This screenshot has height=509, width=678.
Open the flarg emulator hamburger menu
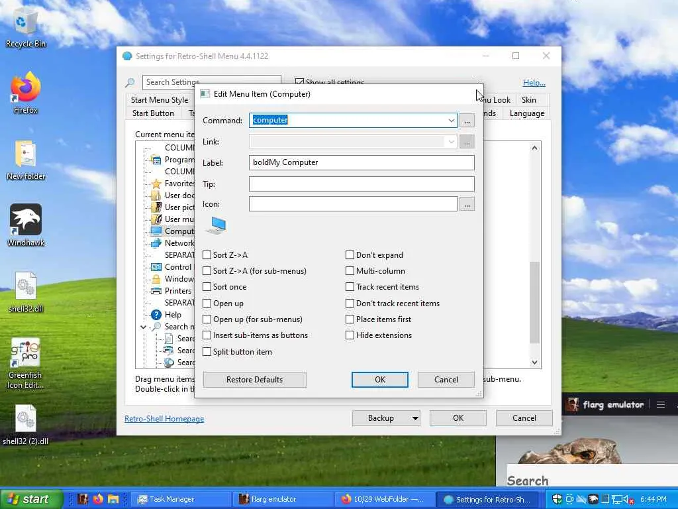coord(661,405)
